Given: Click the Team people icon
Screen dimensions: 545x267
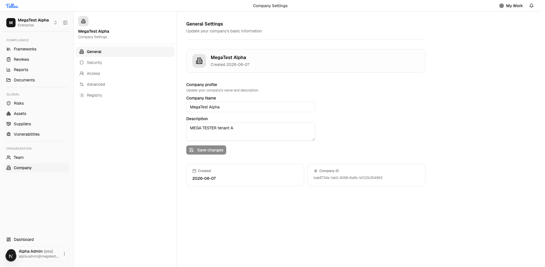Looking at the screenshot, I should pos(9,157).
